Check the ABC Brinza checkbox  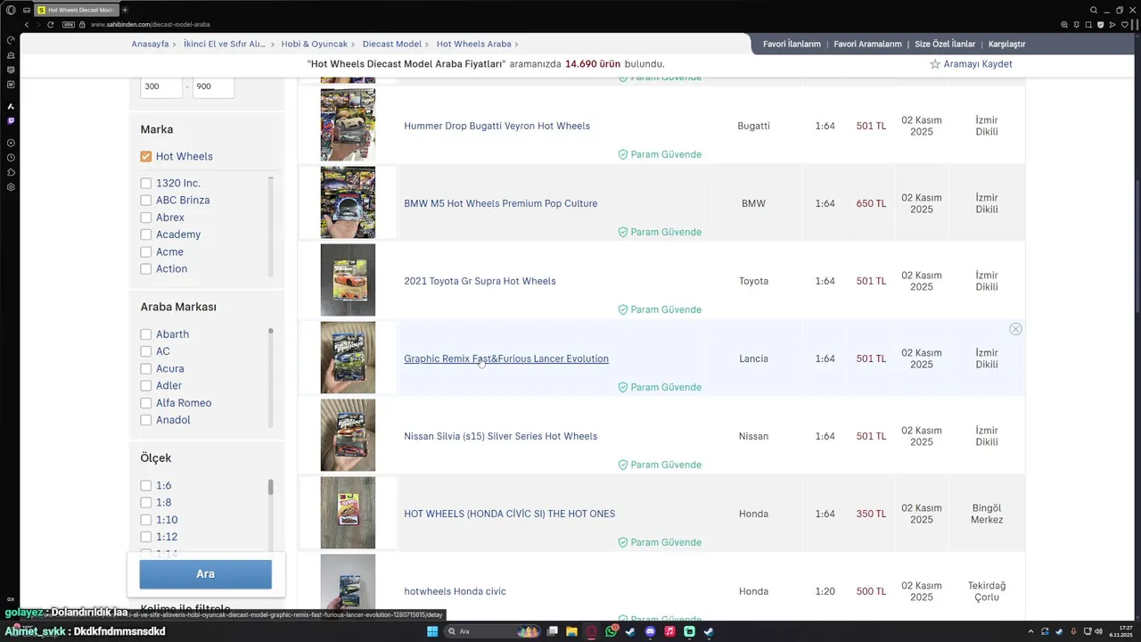click(146, 200)
